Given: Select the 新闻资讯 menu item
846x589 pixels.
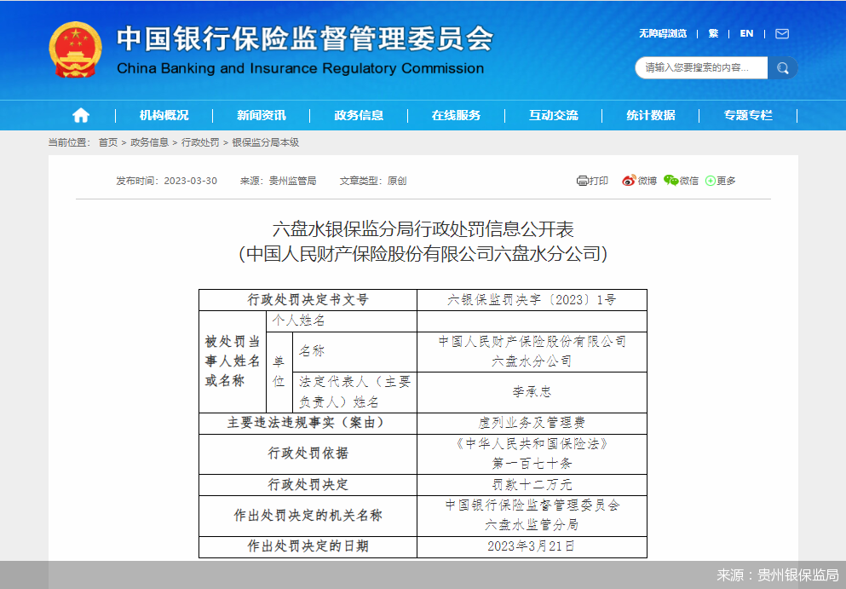Looking at the screenshot, I should tap(260, 115).
